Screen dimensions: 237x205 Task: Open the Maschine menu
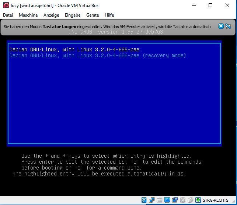coord(28,15)
